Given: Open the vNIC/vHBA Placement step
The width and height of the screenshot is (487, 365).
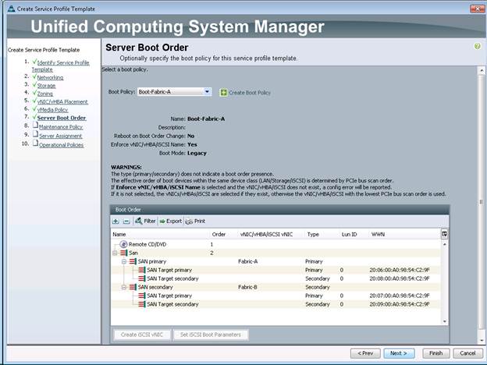Looking at the screenshot, I should [62, 102].
